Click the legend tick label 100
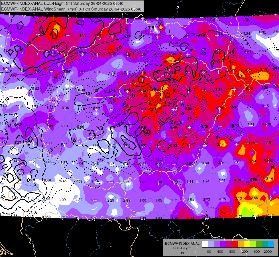 [x=208, y=252]
